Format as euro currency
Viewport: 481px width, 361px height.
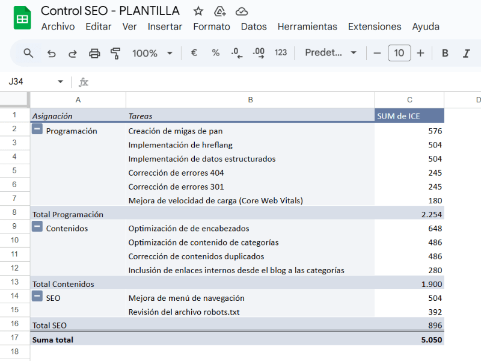click(x=194, y=53)
